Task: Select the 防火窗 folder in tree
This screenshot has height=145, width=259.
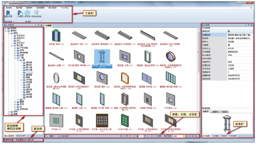Action: [28, 67]
